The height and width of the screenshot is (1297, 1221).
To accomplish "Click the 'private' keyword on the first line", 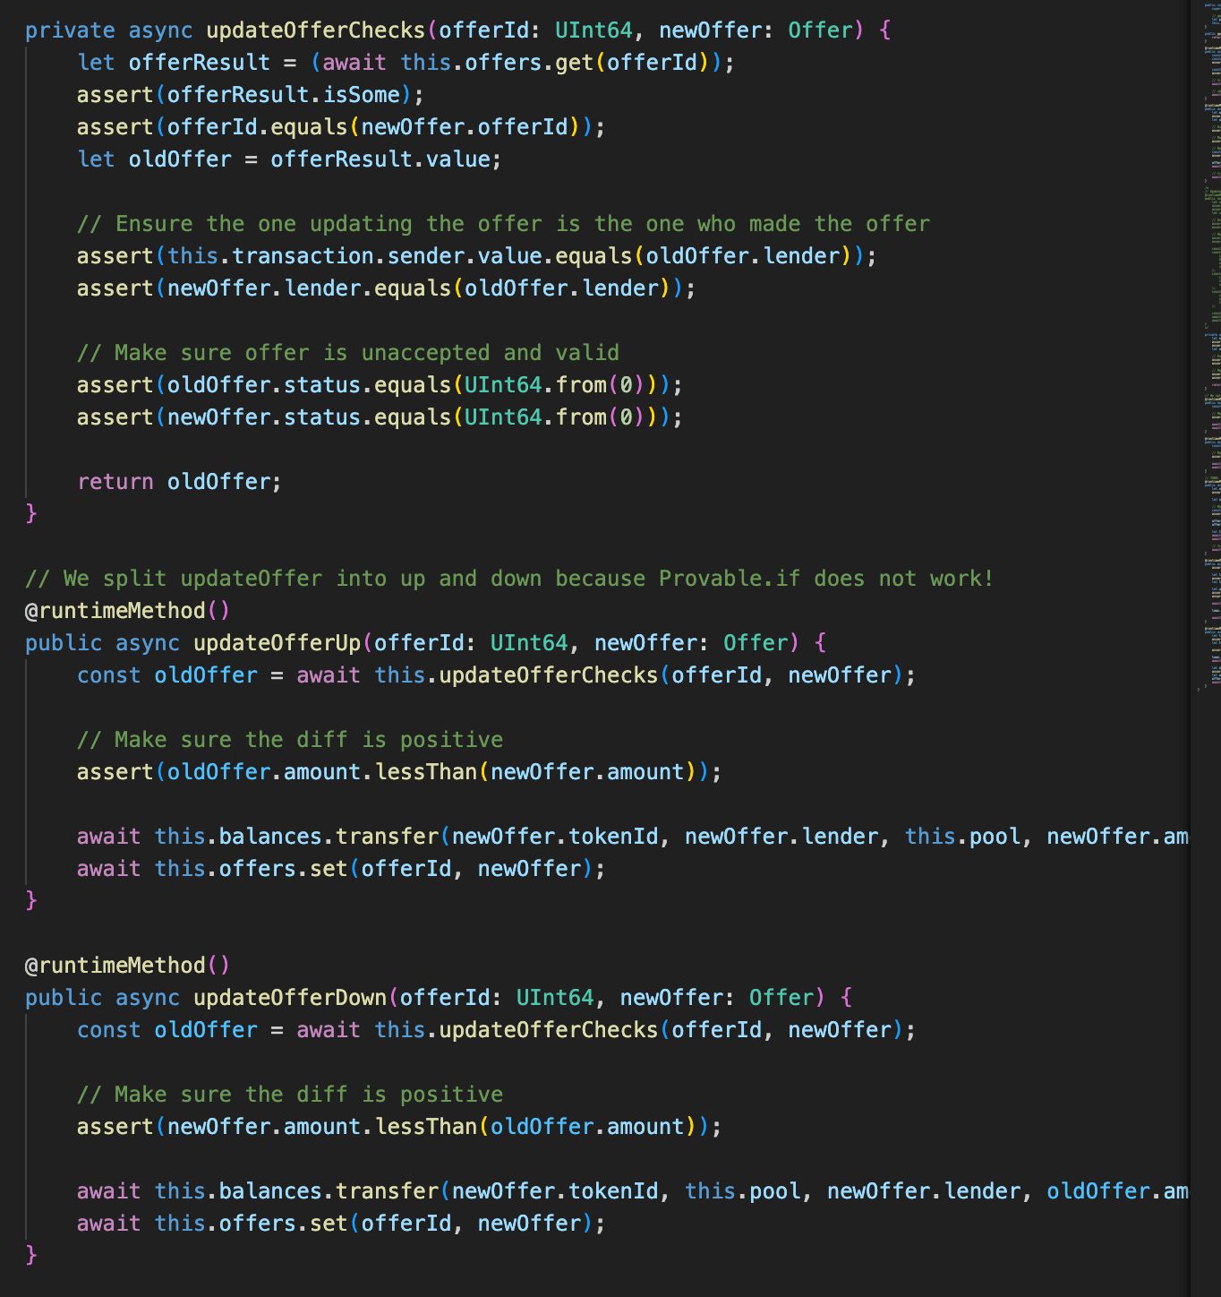I will [x=70, y=30].
